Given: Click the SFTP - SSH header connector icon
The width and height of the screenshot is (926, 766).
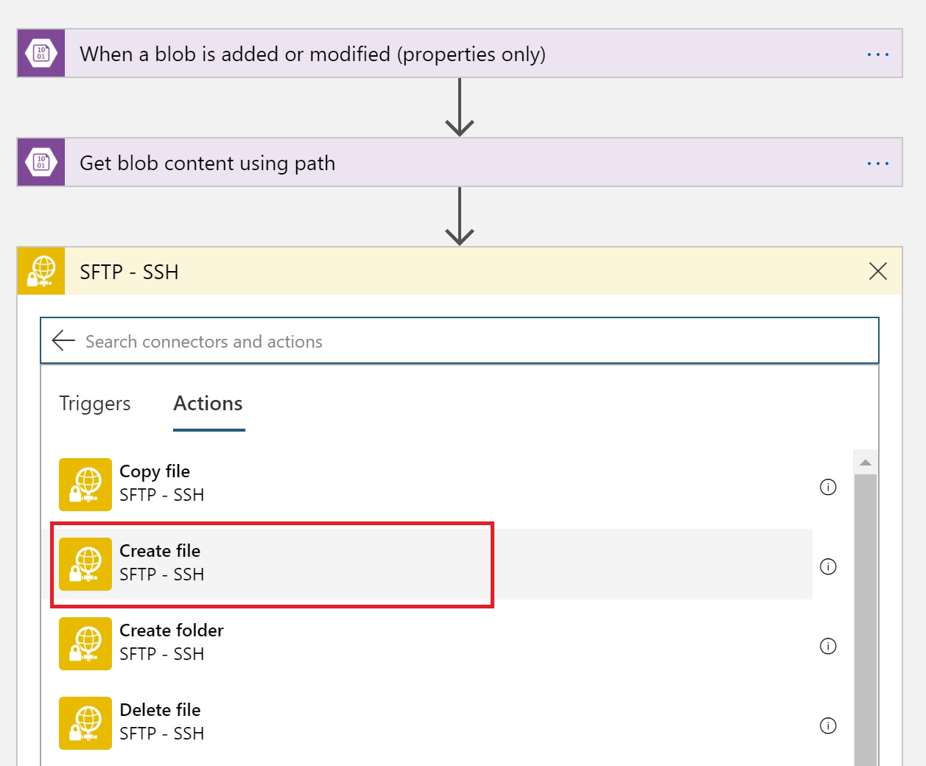Looking at the screenshot, I should tap(41, 272).
